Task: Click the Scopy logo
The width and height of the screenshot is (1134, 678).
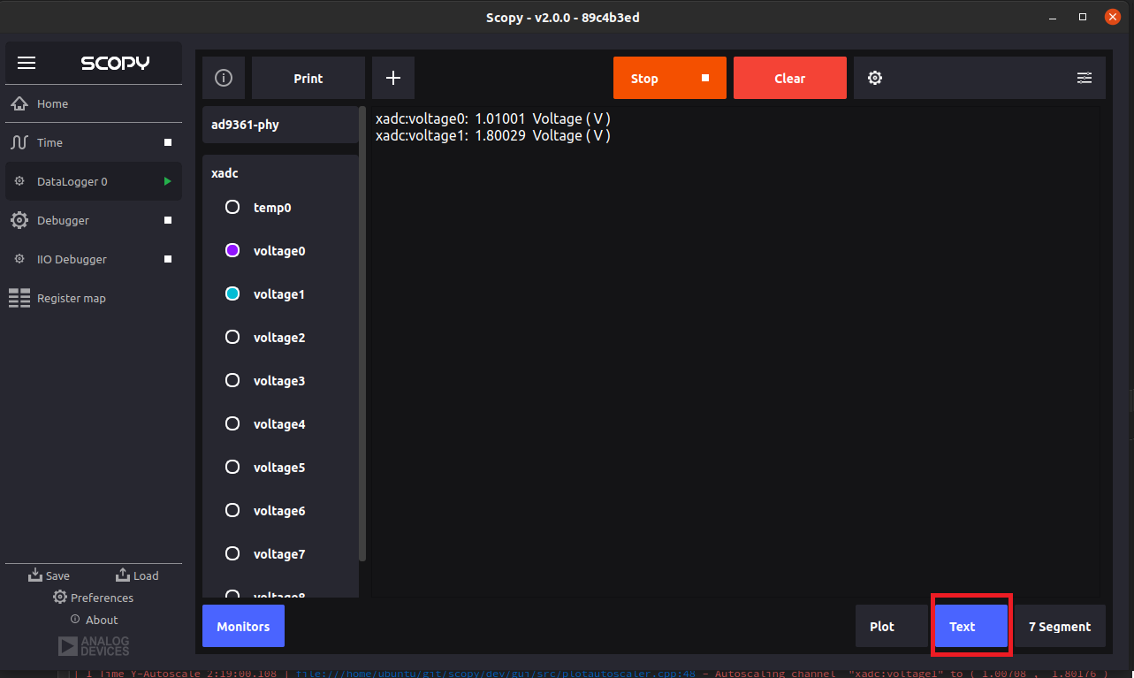Action: pyautogui.click(x=115, y=63)
